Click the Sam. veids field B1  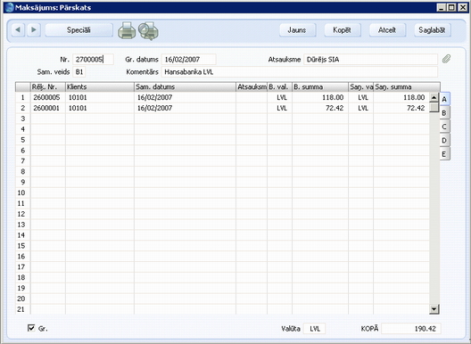tap(79, 72)
